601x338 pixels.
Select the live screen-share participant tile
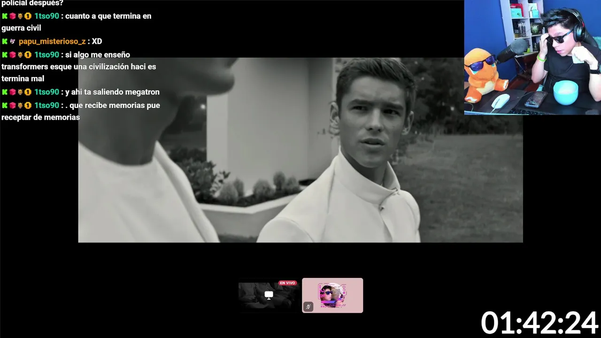click(x=269, y=295)
